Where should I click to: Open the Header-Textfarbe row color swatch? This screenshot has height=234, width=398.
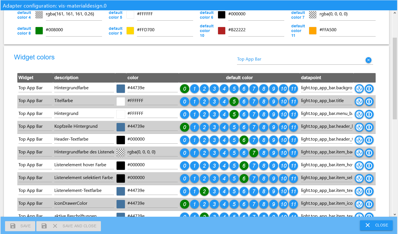click(121, 140)
